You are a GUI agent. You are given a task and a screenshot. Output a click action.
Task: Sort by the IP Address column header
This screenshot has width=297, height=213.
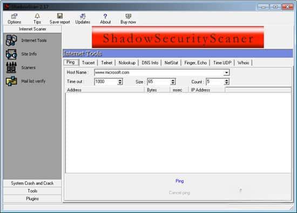coord(207,90)
